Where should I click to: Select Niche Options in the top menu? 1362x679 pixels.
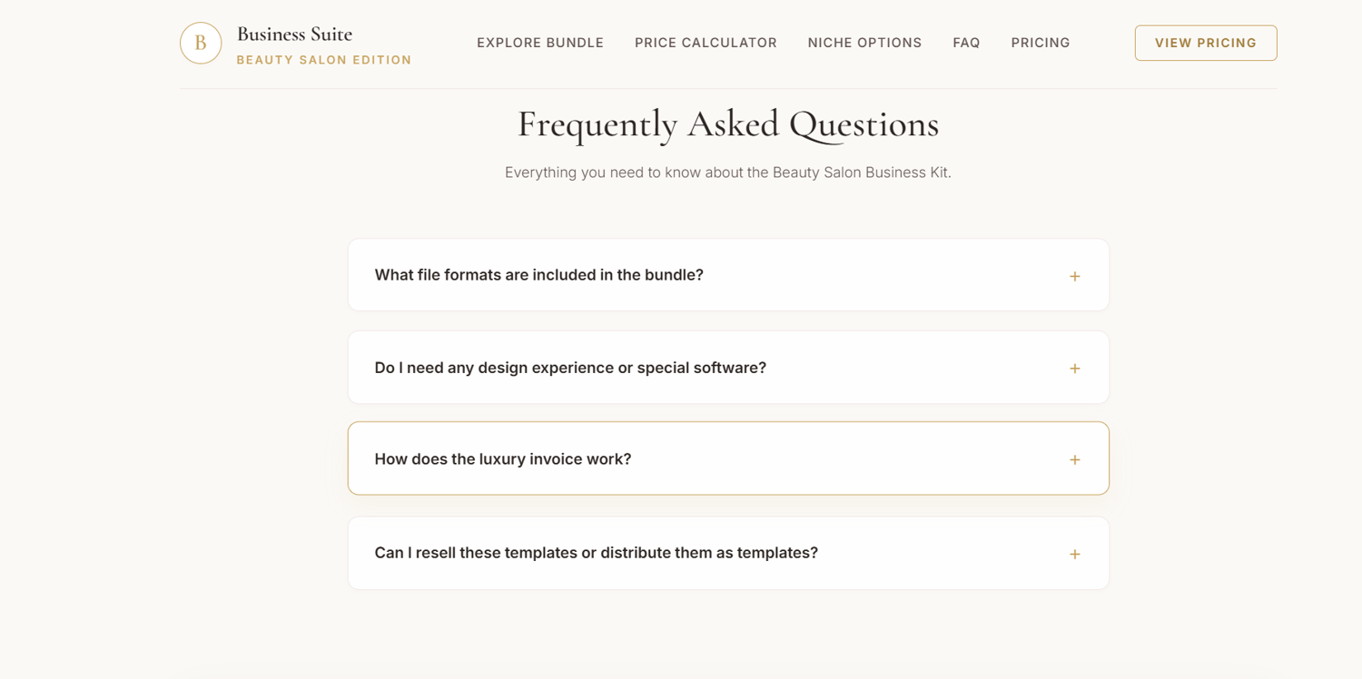(864, 43)
